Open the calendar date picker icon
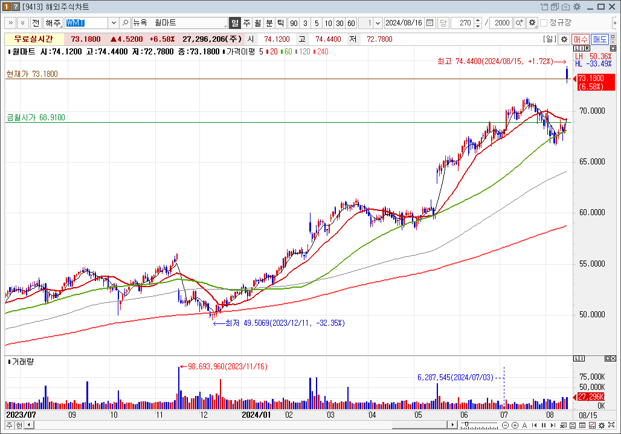Image resolution: width=621 pixels, height=434 pixels. click(x=430, y=23)
